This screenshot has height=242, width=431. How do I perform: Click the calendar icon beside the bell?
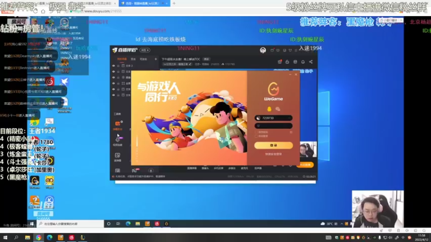pos(295,62)
